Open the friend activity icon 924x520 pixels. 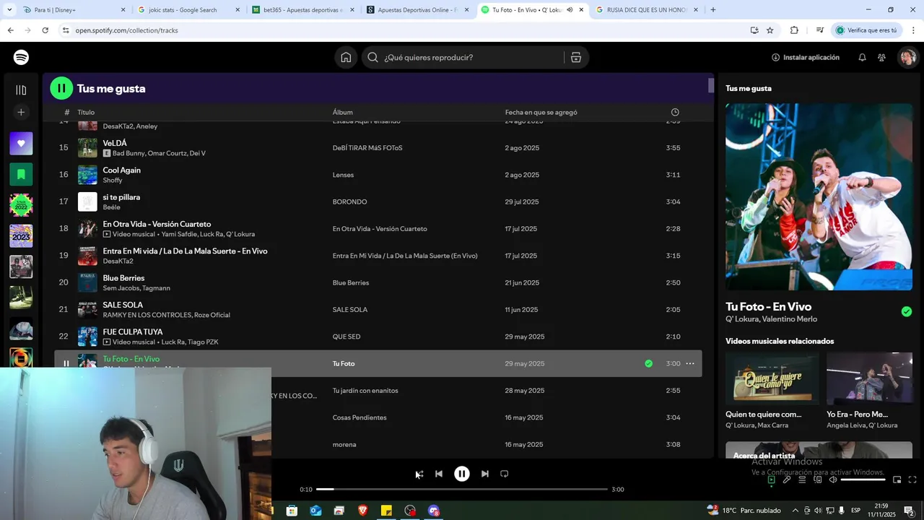tap(881, 57)
